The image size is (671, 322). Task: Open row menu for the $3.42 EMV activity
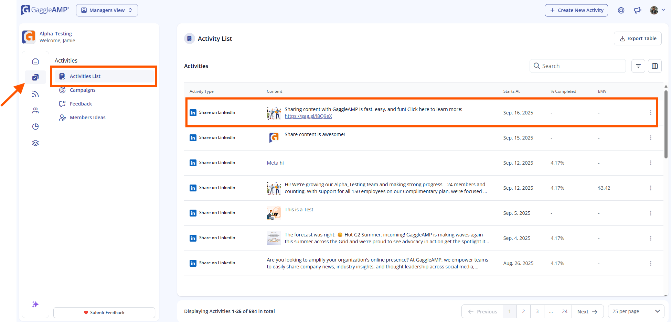click(x=650, y=188)
